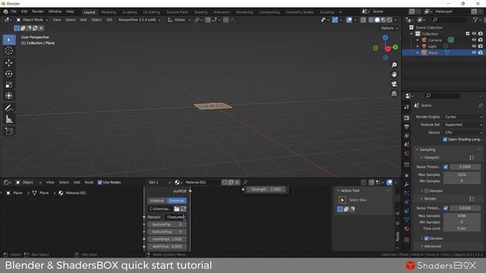Open the Window menu
Image resolution: width=486 pixels, height=273 pixels.
(x=55, y=11)
